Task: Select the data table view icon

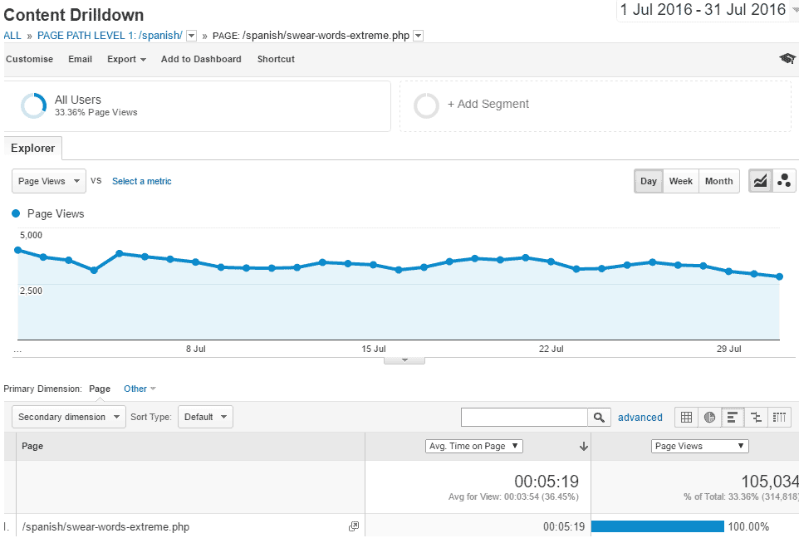Action: coord(686,417)
